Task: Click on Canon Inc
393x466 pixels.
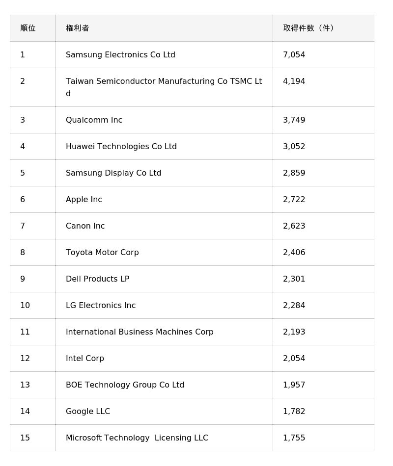Action: click(x=85, y=226)
